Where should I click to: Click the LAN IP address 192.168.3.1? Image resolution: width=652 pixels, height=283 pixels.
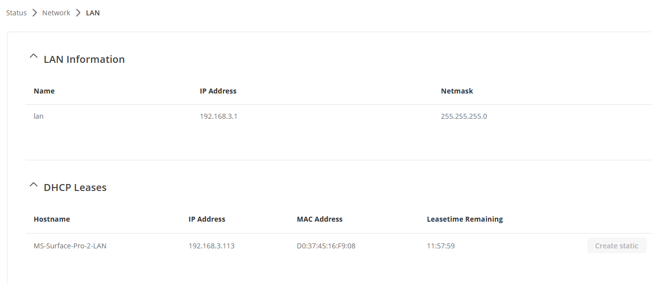pos(218,117)
